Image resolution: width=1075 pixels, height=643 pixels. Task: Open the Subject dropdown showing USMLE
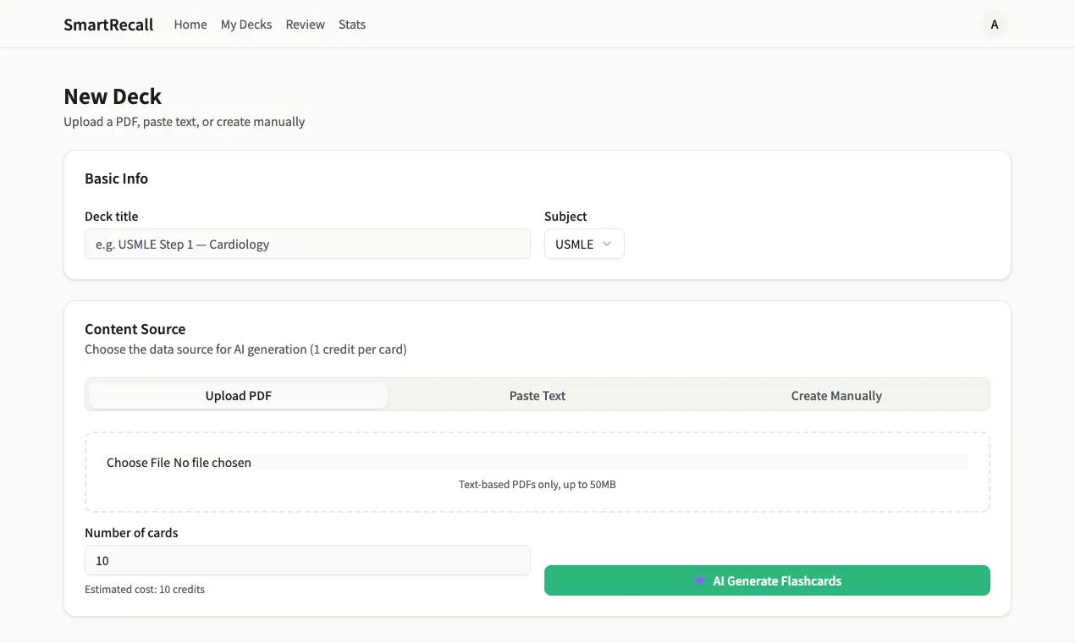[x=584, y=244]
